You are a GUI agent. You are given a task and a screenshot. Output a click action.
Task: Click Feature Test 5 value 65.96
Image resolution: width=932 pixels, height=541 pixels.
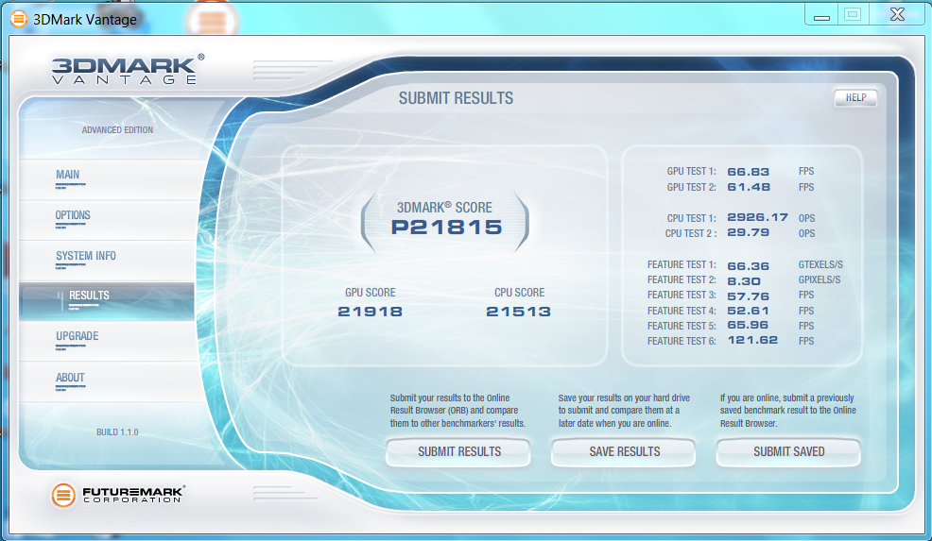pyautogui.click(x=749, y=325)
